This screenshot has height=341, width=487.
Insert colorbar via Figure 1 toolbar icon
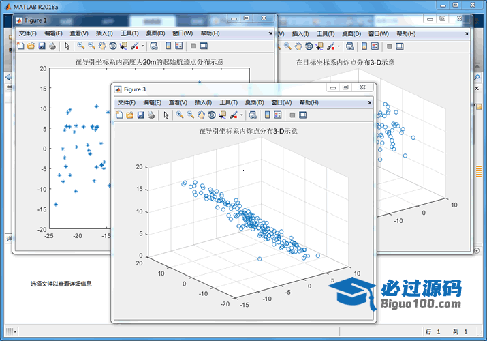tap(168, 46)
